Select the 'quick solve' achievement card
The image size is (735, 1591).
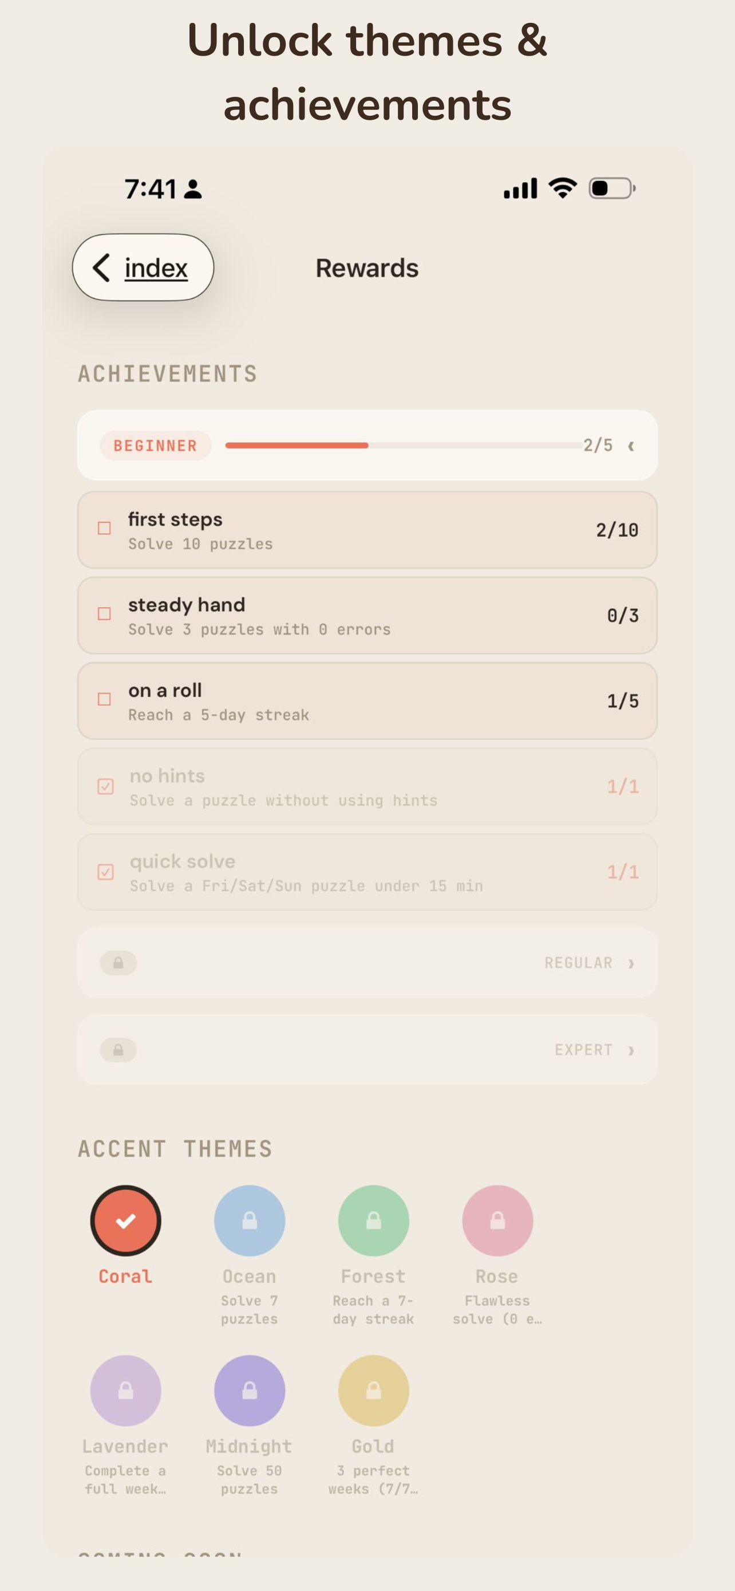click(367, 872)
